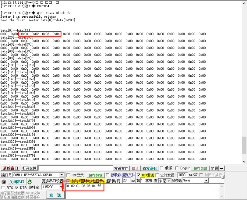Click the receive window scroll down arrow
Screen dimensions: 247x200
click(244, 162)
